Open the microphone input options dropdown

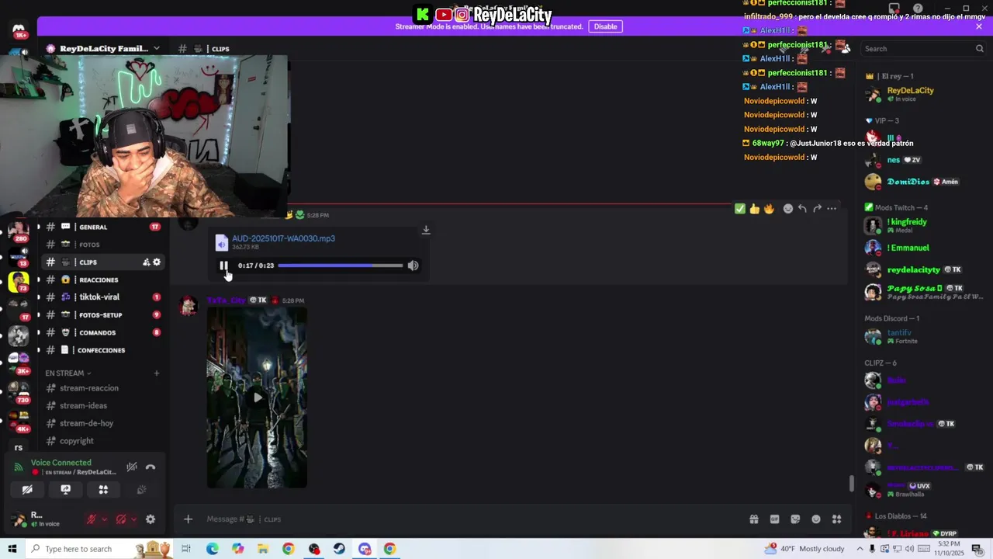coord(104,519)
